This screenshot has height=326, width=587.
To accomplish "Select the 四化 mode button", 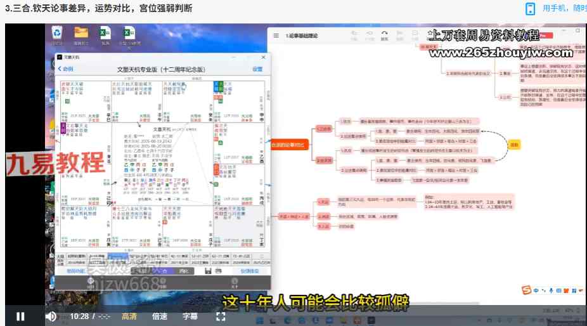I will pyautogui.click(x=183, y=271).
